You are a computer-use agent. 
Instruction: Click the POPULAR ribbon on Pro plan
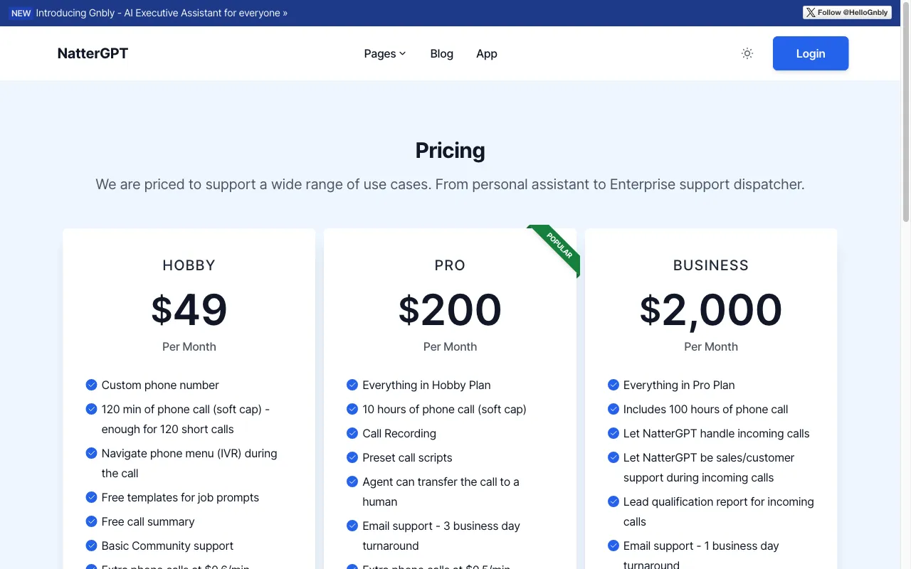tap(559, 245)
